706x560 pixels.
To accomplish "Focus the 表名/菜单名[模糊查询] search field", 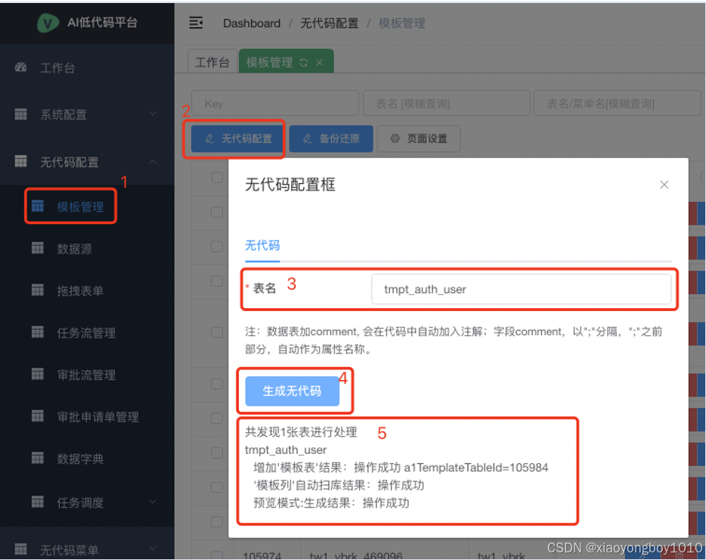I will pyautogui.click(x=618, y=104).
